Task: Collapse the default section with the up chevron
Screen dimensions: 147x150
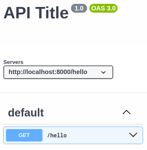Action: click(x=126, y=112)
